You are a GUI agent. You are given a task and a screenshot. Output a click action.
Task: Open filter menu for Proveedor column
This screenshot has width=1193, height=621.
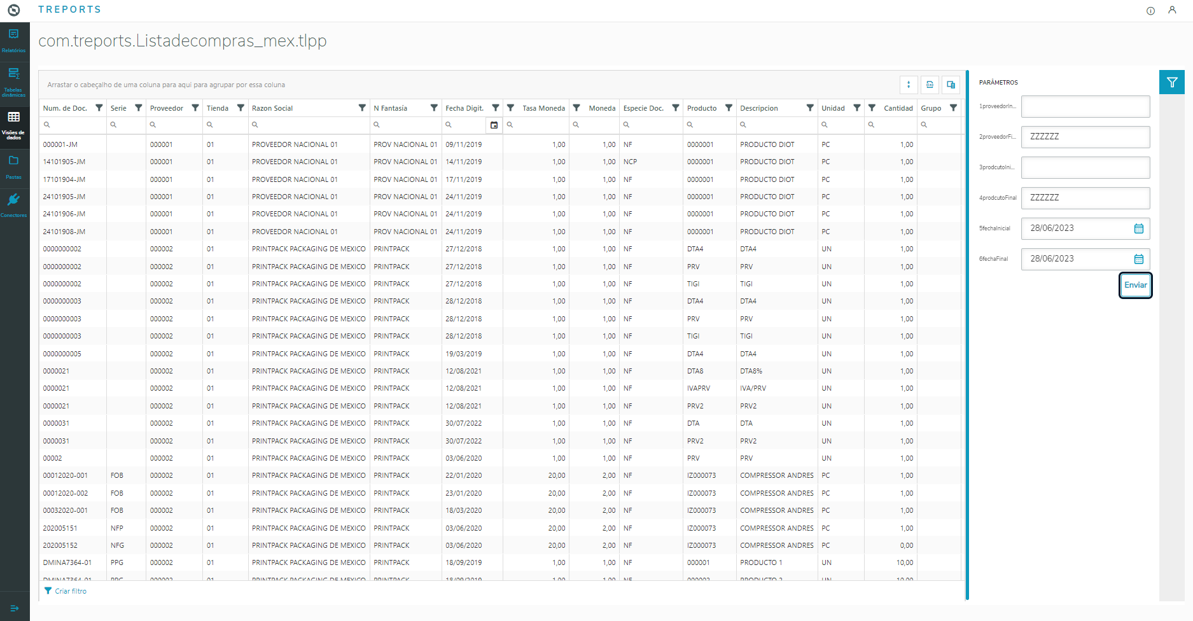click(195, 108)
